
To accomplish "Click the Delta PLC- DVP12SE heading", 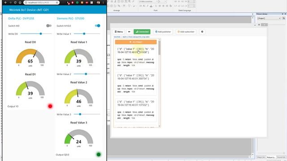I will tap(21, 18).
